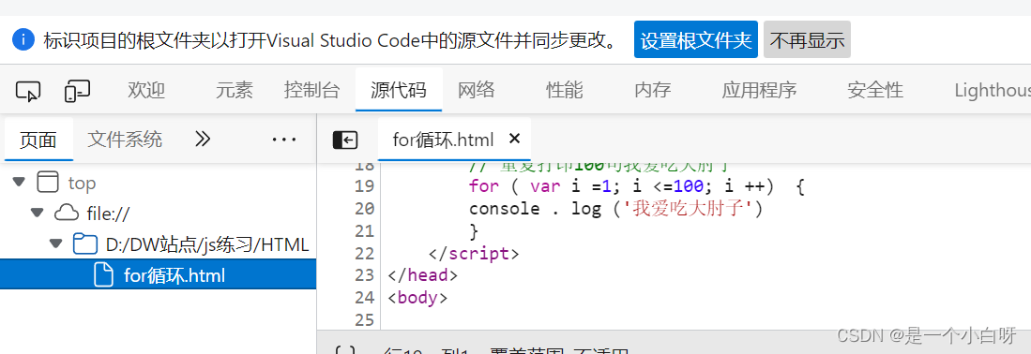The image size is (1031, 354).
Task: Click the number 100 in loop condition
Action: pyautogui.click(x=689, y=186)
